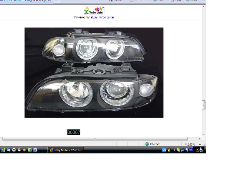This screenshot has width=237, height=177.
Task: Expand hidden system tray icons
Action: (x=174, y=150)
